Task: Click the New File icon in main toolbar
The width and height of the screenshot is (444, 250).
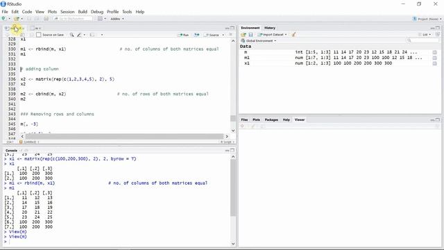Action: point(3,19)
